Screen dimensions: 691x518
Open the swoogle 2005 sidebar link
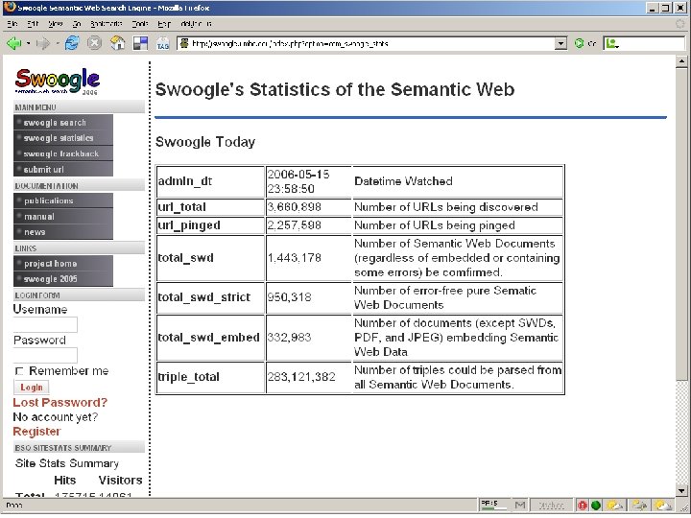[x=63, y=279]
